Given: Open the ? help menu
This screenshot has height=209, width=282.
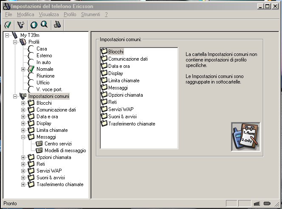Looking at the screenshot, I should tap(106, 14).
